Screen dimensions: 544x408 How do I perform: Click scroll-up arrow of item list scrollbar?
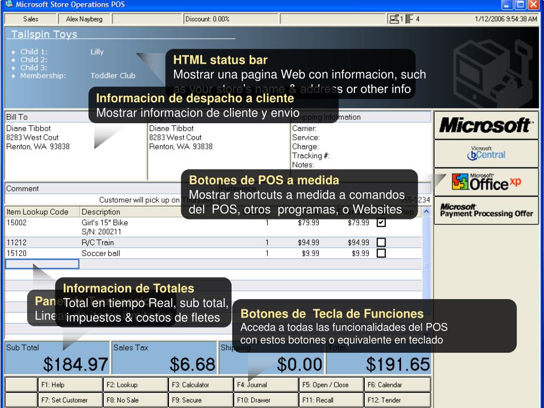coord(427,211)
